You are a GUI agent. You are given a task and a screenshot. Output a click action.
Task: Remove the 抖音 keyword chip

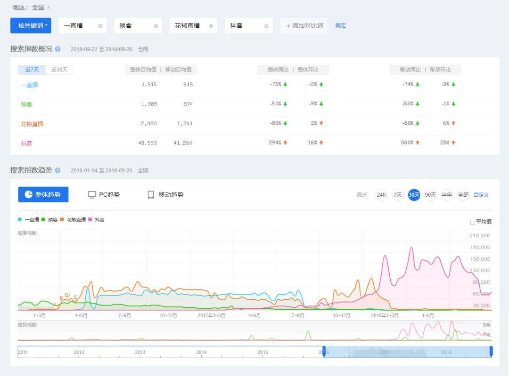point(266,26)
